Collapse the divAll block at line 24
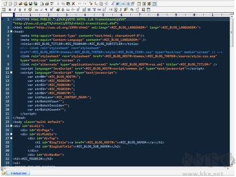236x177 pixels. coord(11,126)
